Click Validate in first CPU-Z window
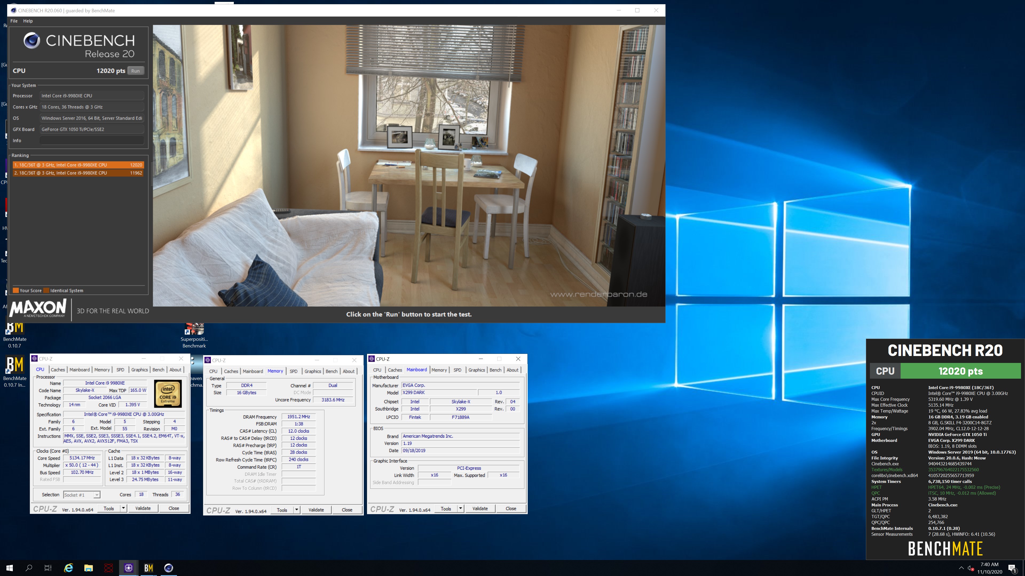The height and width of the screenshot is (576, 1025). click(143, 509)
